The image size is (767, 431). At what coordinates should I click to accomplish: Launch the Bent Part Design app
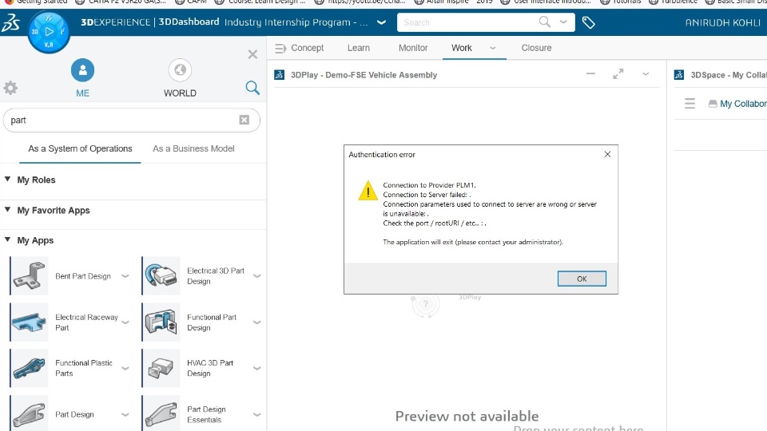pyautogui.click(x=30, y=276)
